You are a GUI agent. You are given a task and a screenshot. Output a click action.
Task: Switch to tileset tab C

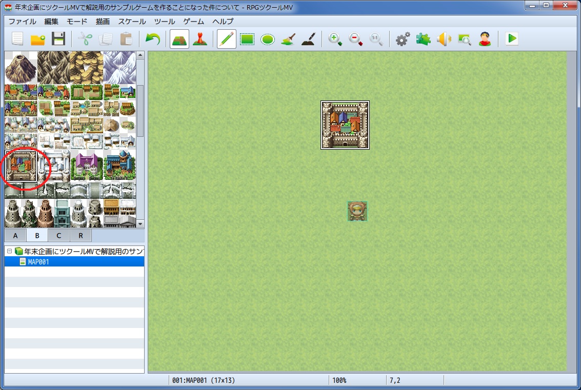[59, 235]
